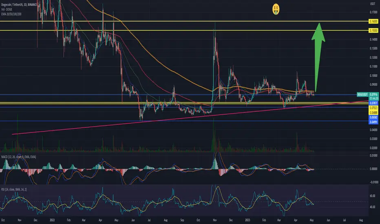Click the current price 0.07916 tag
This screenshot has height=224, width=380.
point(373,94)
